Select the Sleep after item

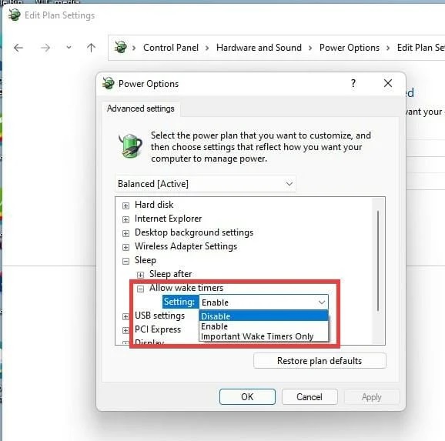pyautogui.click(x=171, y=274)
